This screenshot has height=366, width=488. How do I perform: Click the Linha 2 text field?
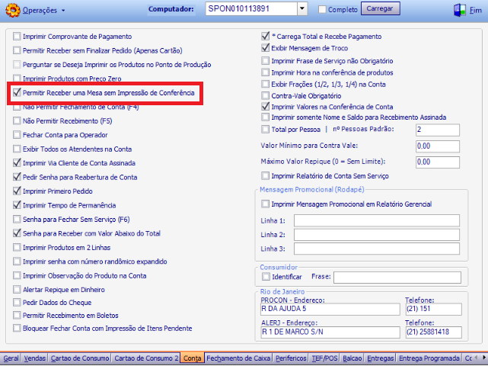[x=377, y=234]
